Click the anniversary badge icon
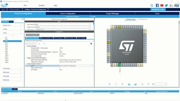 (152, 5)
